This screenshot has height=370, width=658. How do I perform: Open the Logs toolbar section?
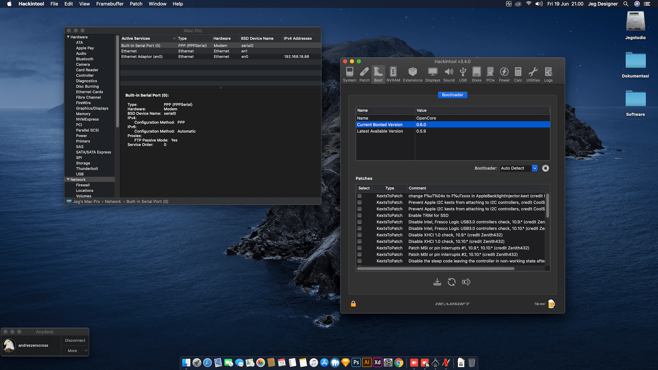548,74
